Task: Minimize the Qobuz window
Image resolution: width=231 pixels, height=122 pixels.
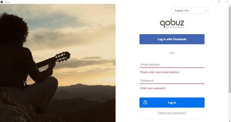Action: click(x=211, y=2)
